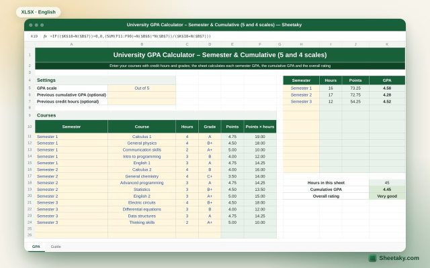
Task: Click the Points × hours column header
Action: pyautogui.click(x=260, y=127)
